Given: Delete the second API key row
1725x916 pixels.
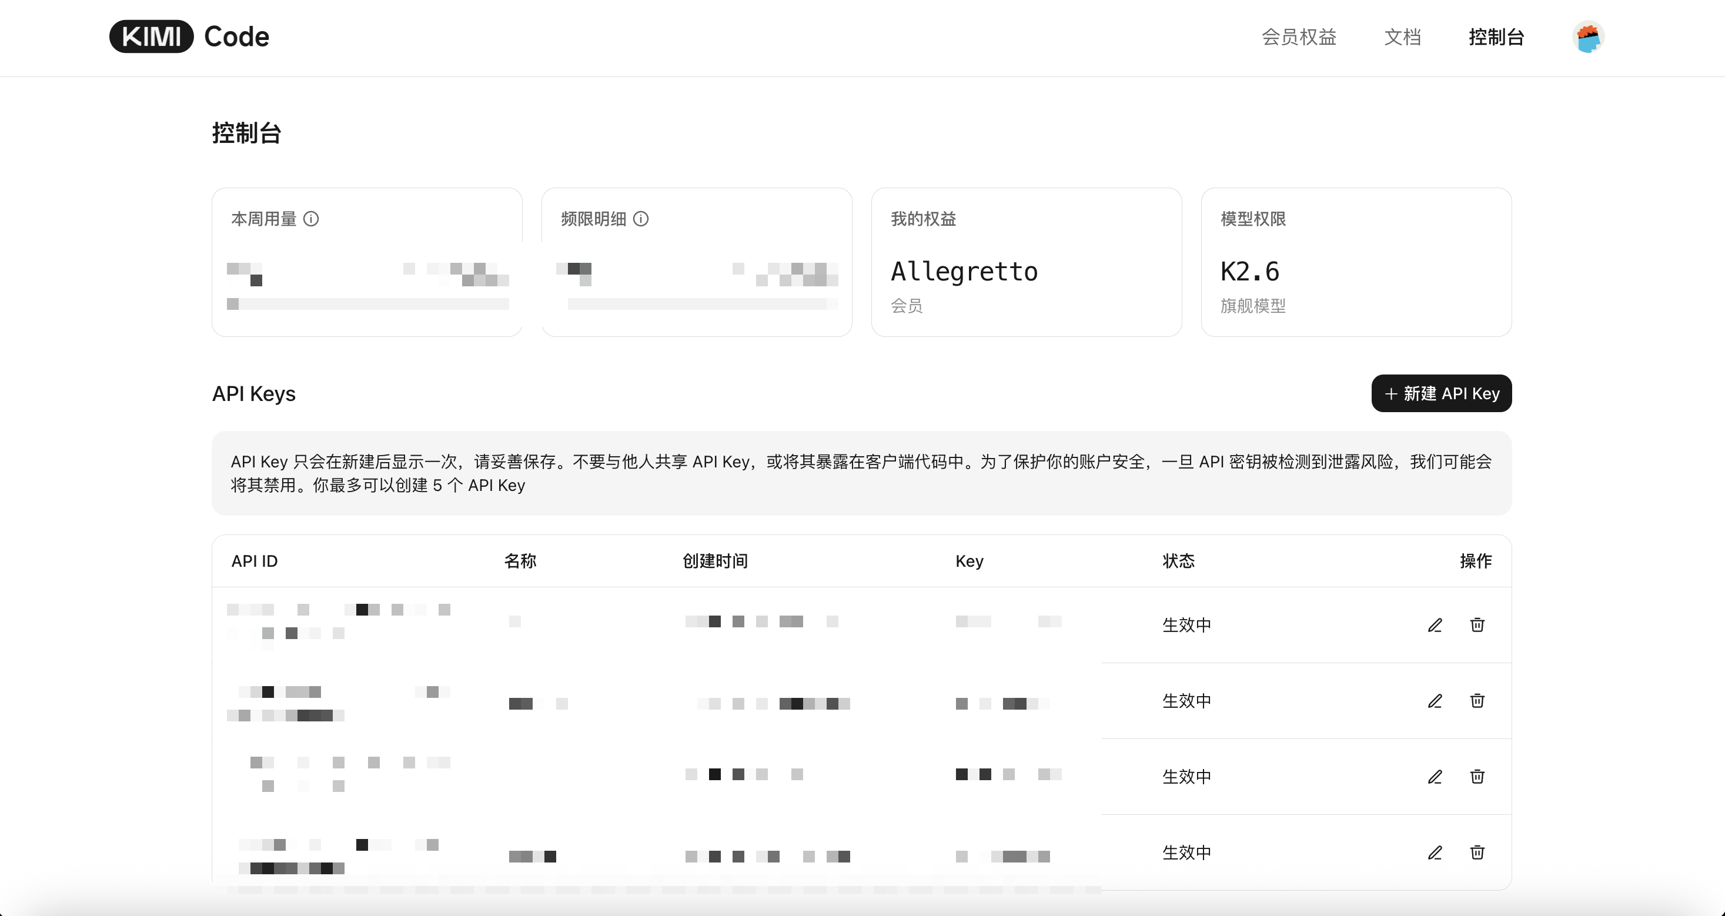Looking at the screenshot, I should [x=1477, y=700].
